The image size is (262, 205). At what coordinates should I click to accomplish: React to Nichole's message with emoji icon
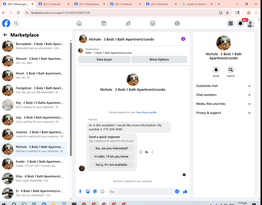(x=141, y=152)
